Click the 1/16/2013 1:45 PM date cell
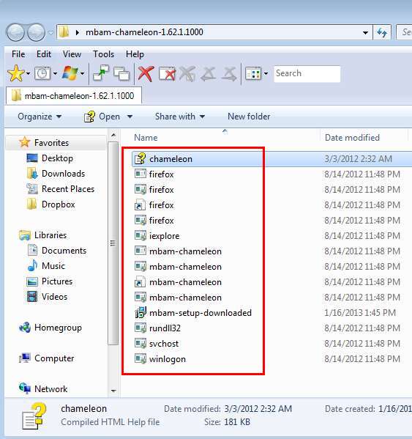 [x=360, y=313]
